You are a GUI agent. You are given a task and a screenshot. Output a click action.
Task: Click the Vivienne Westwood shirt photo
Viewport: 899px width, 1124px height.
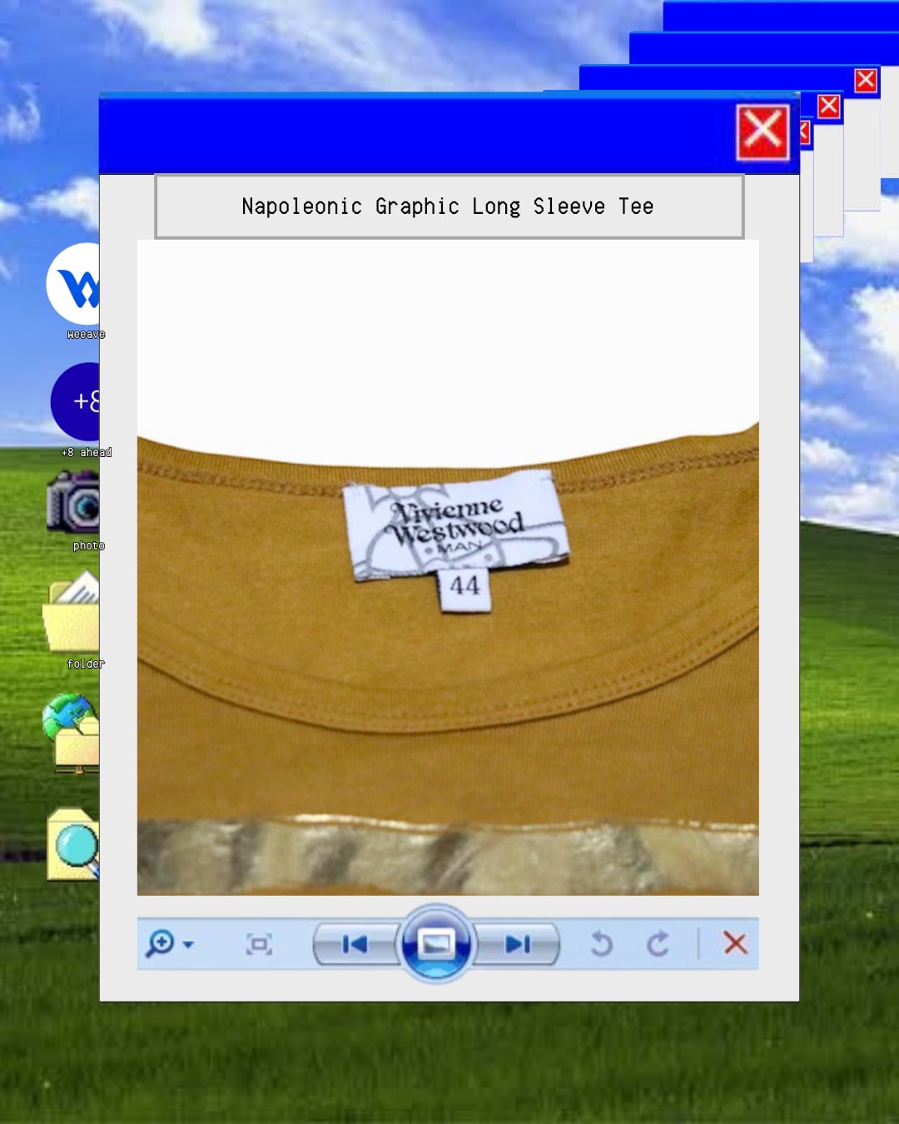(x=448, y=567)
